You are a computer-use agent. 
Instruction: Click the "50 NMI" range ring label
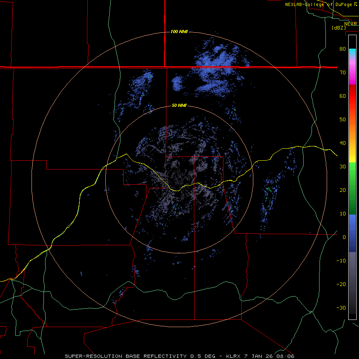(179, 106)
